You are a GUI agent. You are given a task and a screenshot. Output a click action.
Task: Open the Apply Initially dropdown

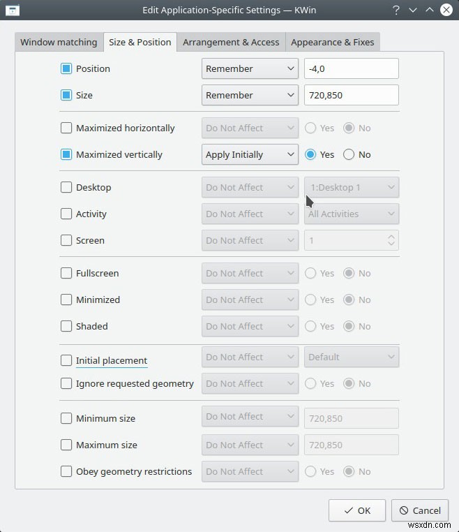250,154
